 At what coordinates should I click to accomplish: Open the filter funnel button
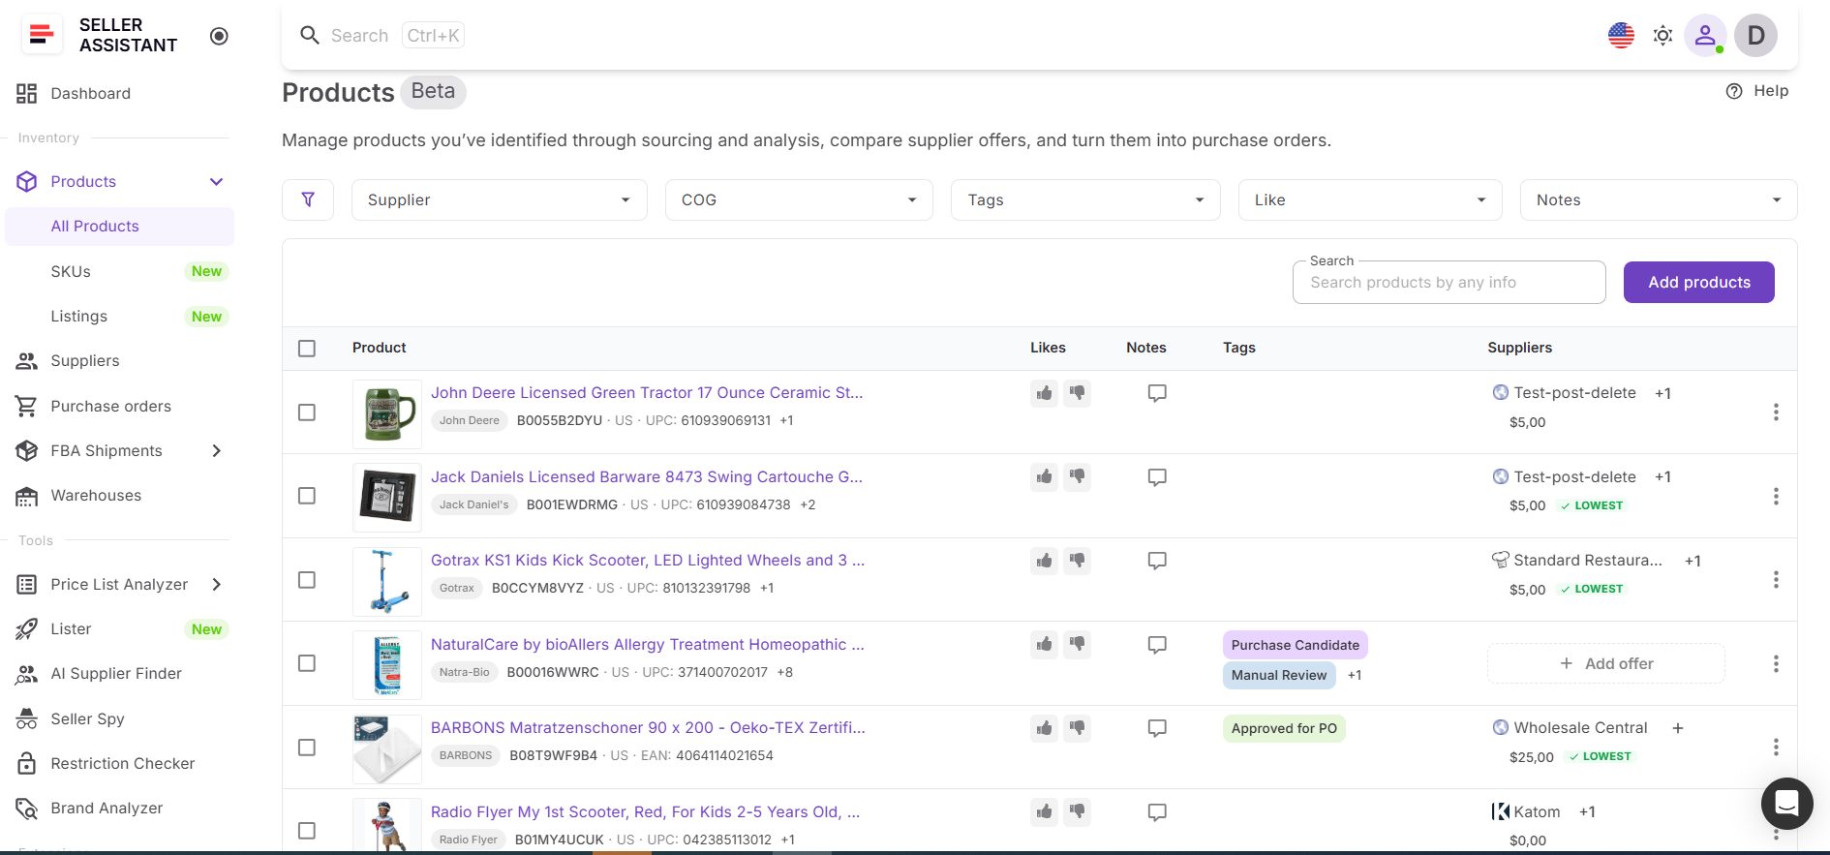click(x=308, y=199)
